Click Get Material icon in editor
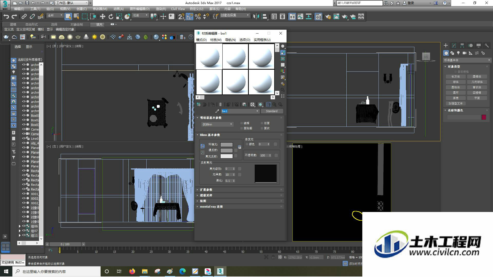 tap(199, 104)
